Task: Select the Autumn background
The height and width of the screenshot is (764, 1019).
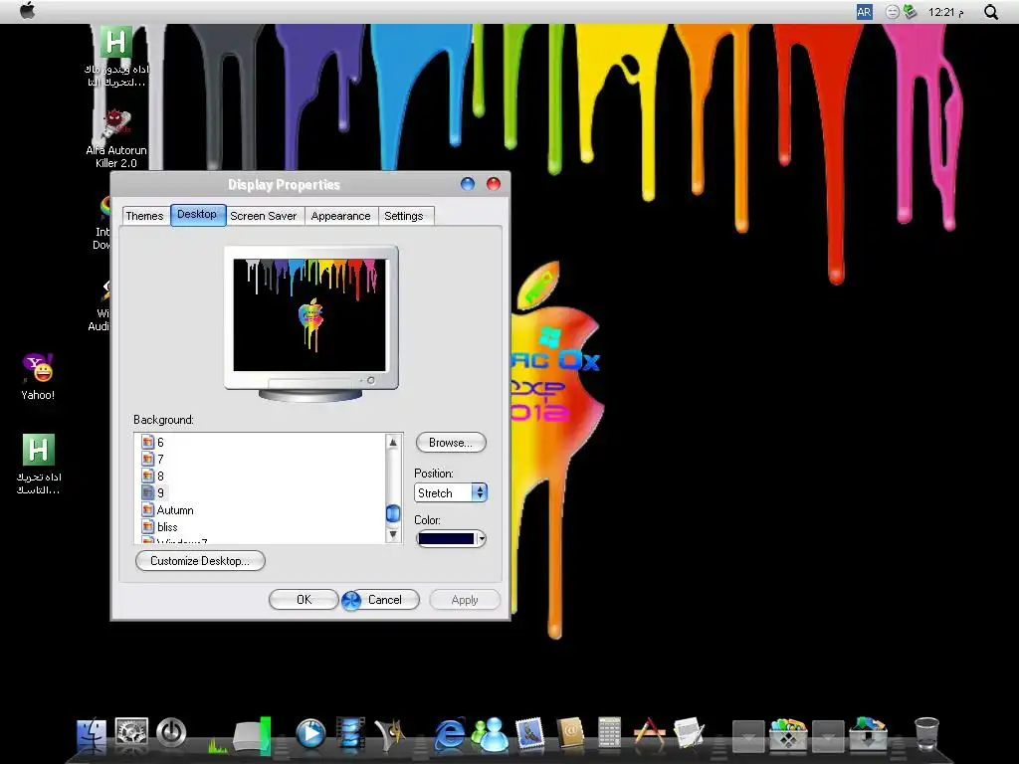Action: click(x=167, y=510)
